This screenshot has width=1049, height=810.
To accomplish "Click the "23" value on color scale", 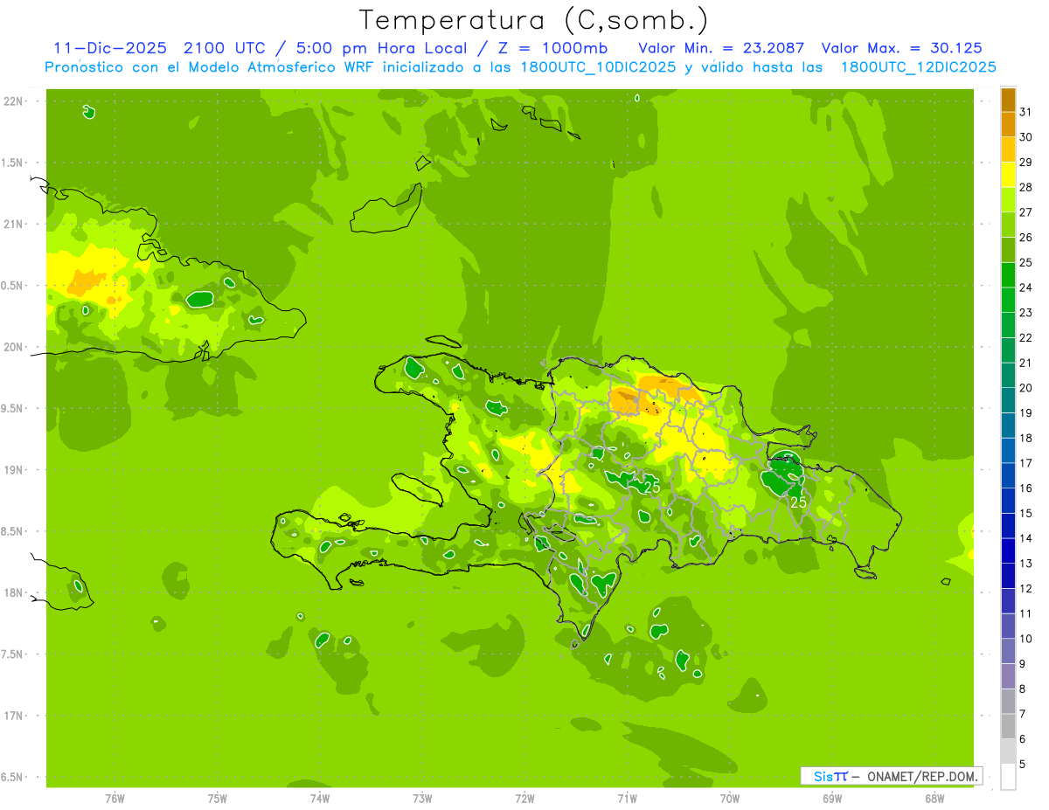I will tap(1026, 313).
